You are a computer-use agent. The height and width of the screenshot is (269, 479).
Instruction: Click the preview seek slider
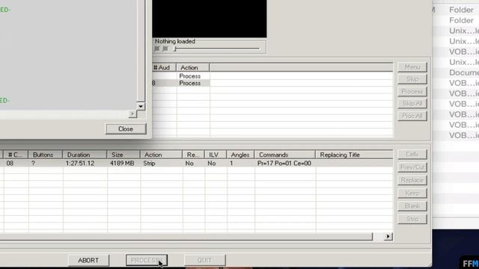click(217, 49)
